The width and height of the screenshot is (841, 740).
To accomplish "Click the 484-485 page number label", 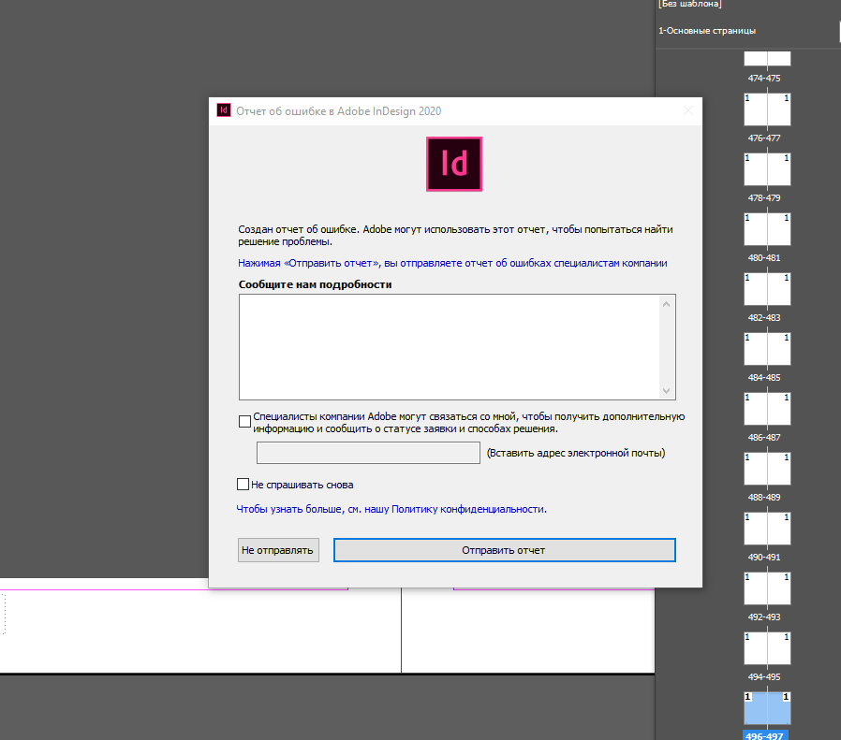I will (x=764, y=377).
